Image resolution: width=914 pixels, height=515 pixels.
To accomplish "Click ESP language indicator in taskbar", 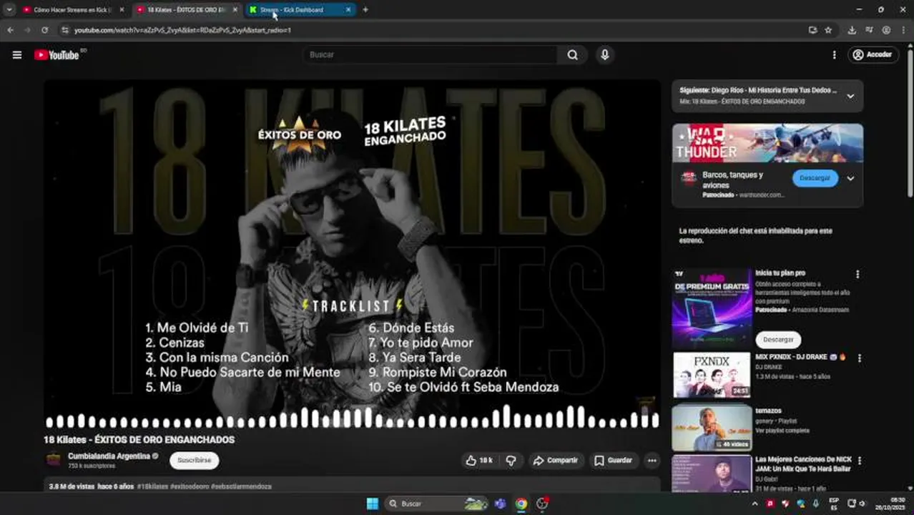I will coord(834,504).
